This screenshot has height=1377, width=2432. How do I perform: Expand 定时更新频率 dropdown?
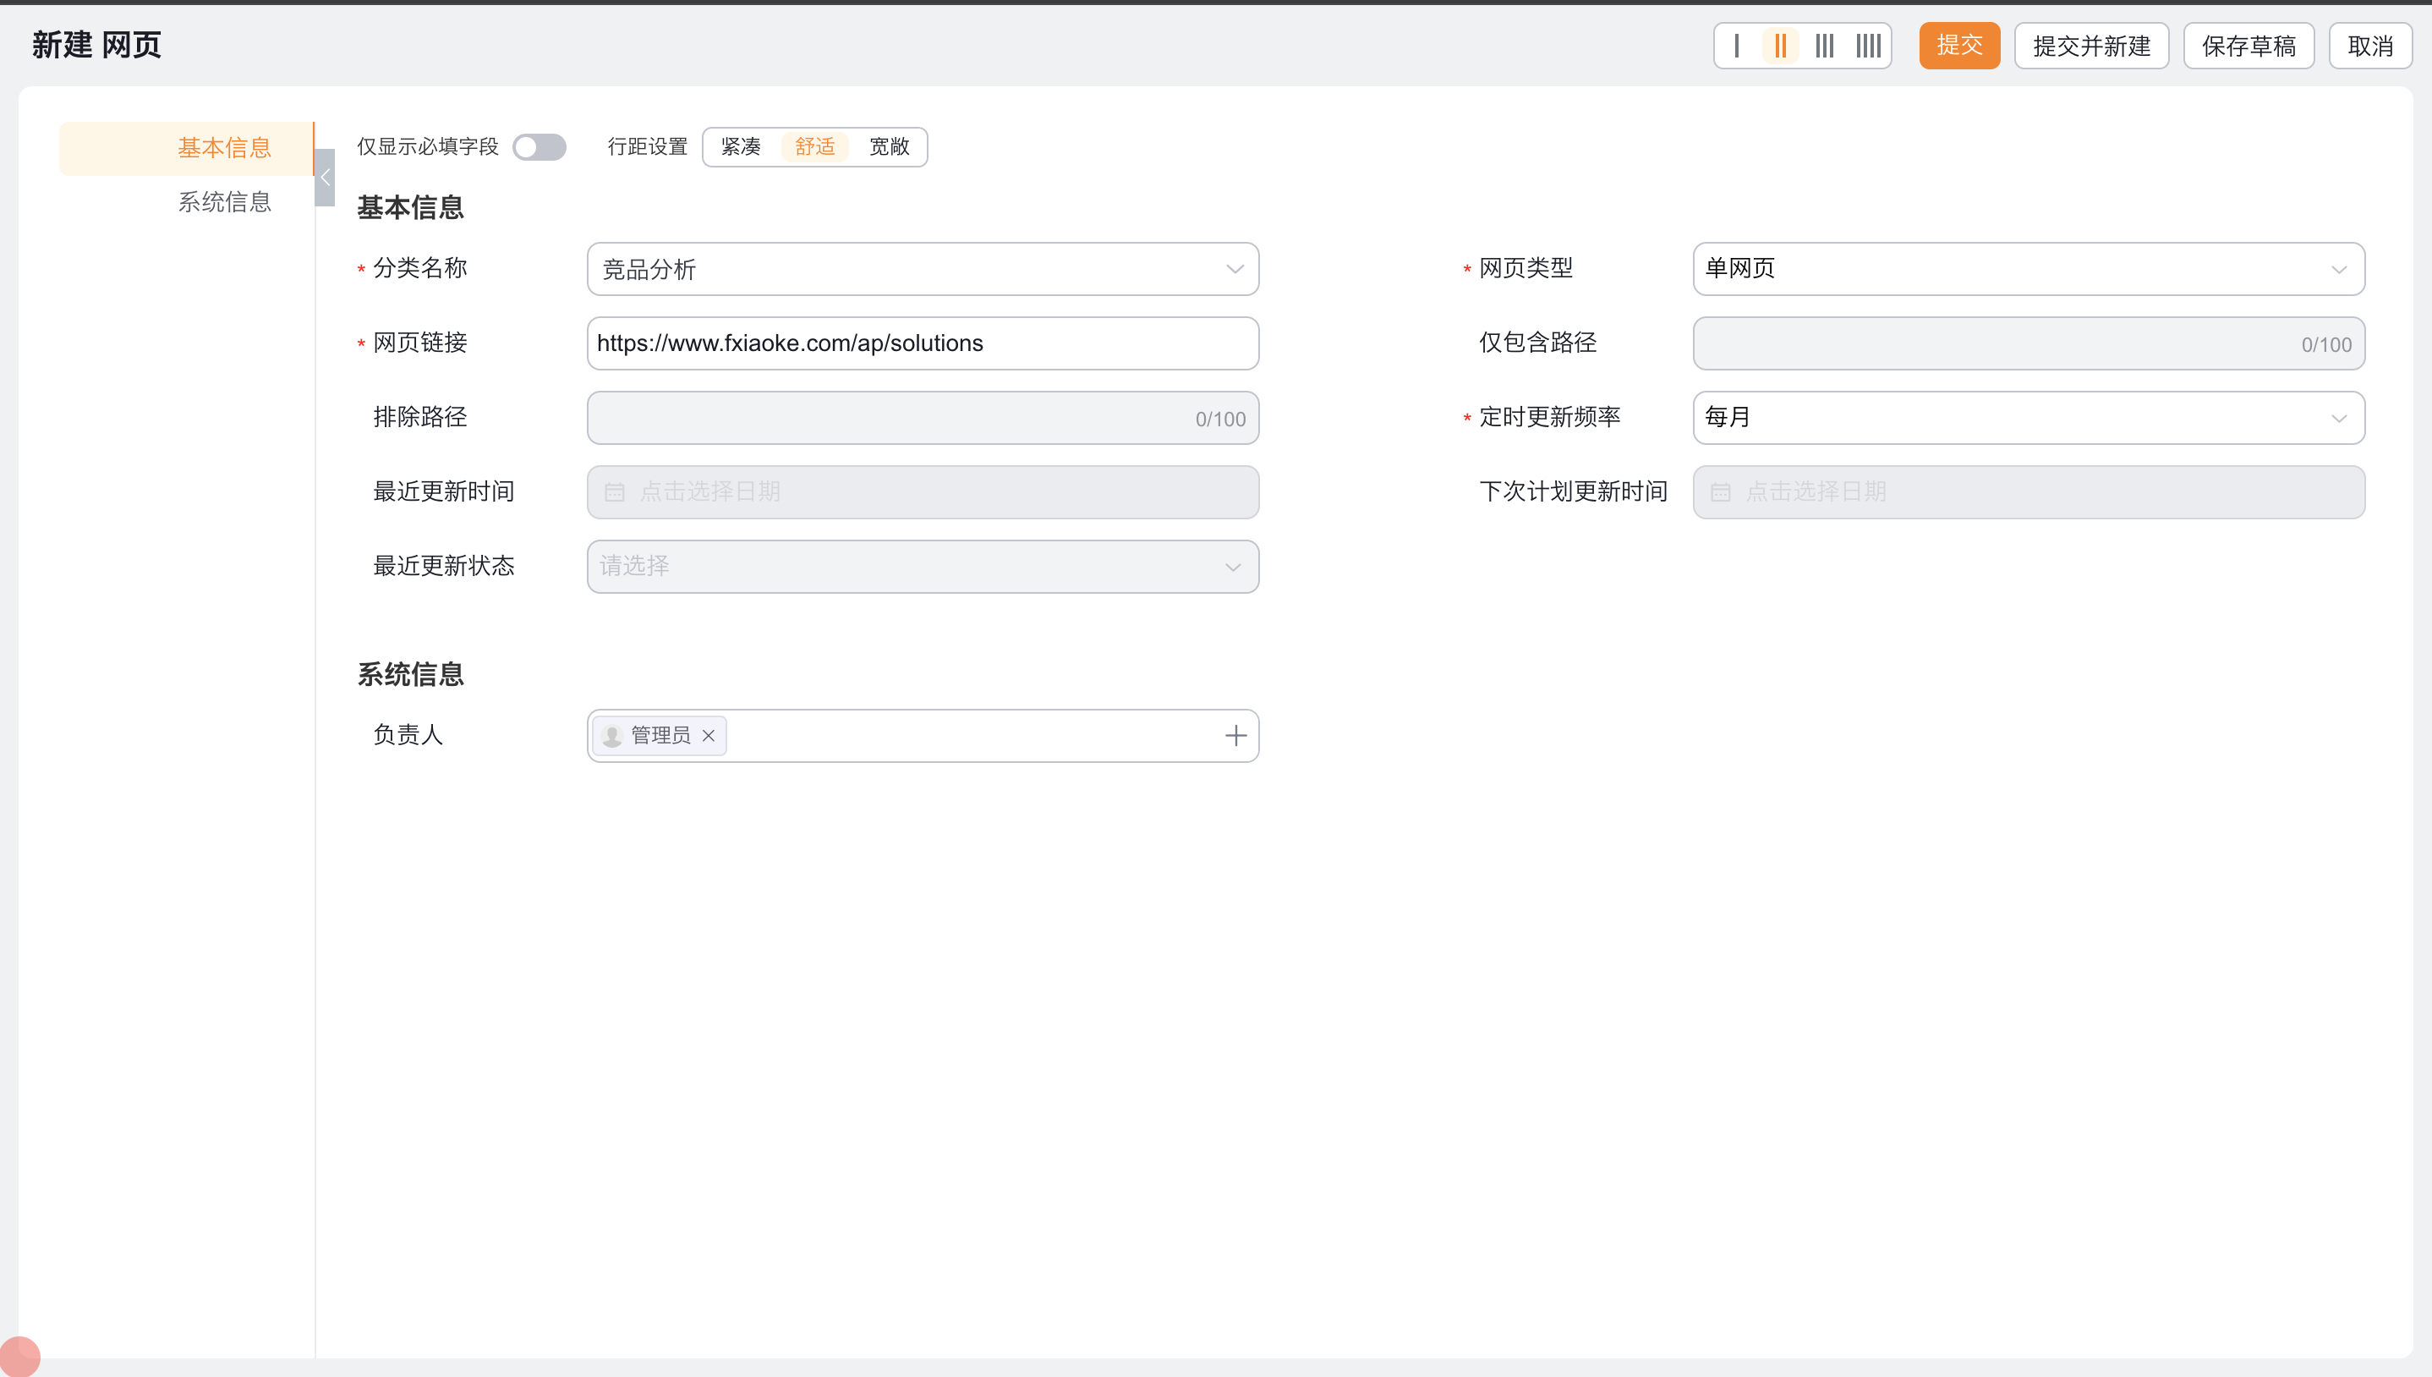[2028, 417]
